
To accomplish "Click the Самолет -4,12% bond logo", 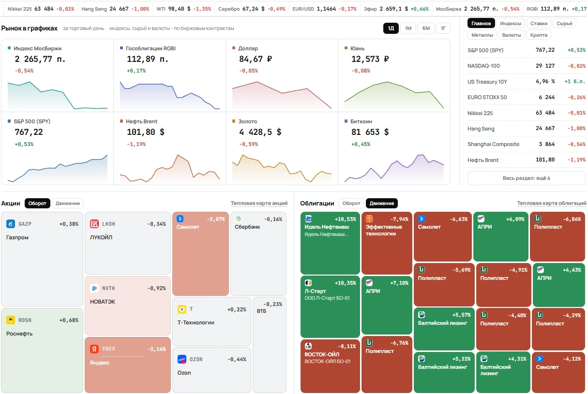I will [540, 359].
